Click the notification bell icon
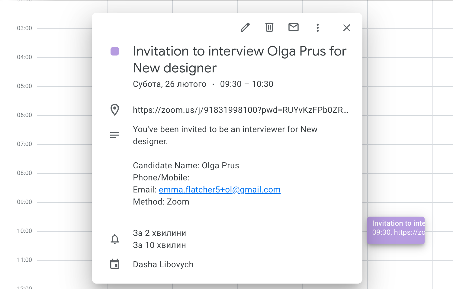 click(115, 239)
